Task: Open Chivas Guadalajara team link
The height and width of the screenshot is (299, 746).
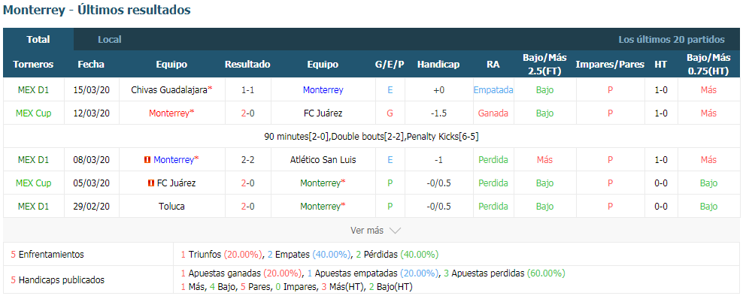Action: [169, 90]
